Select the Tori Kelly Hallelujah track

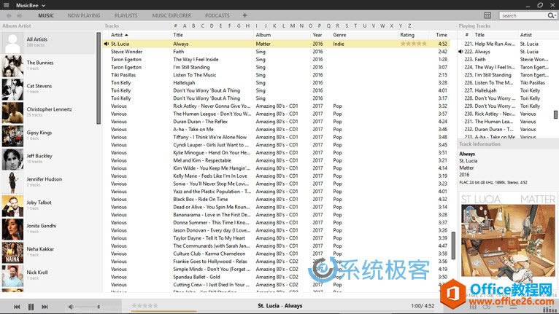[277, 82]
